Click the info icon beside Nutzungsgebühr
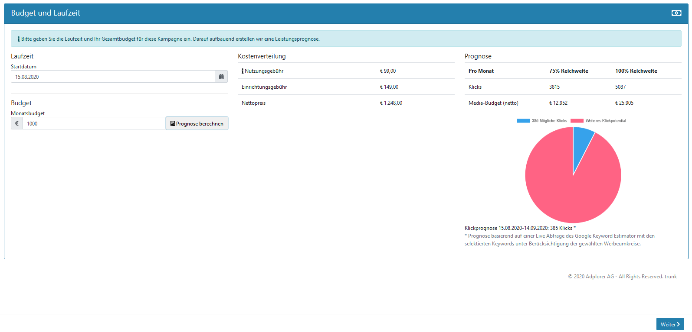 (243, 71)
